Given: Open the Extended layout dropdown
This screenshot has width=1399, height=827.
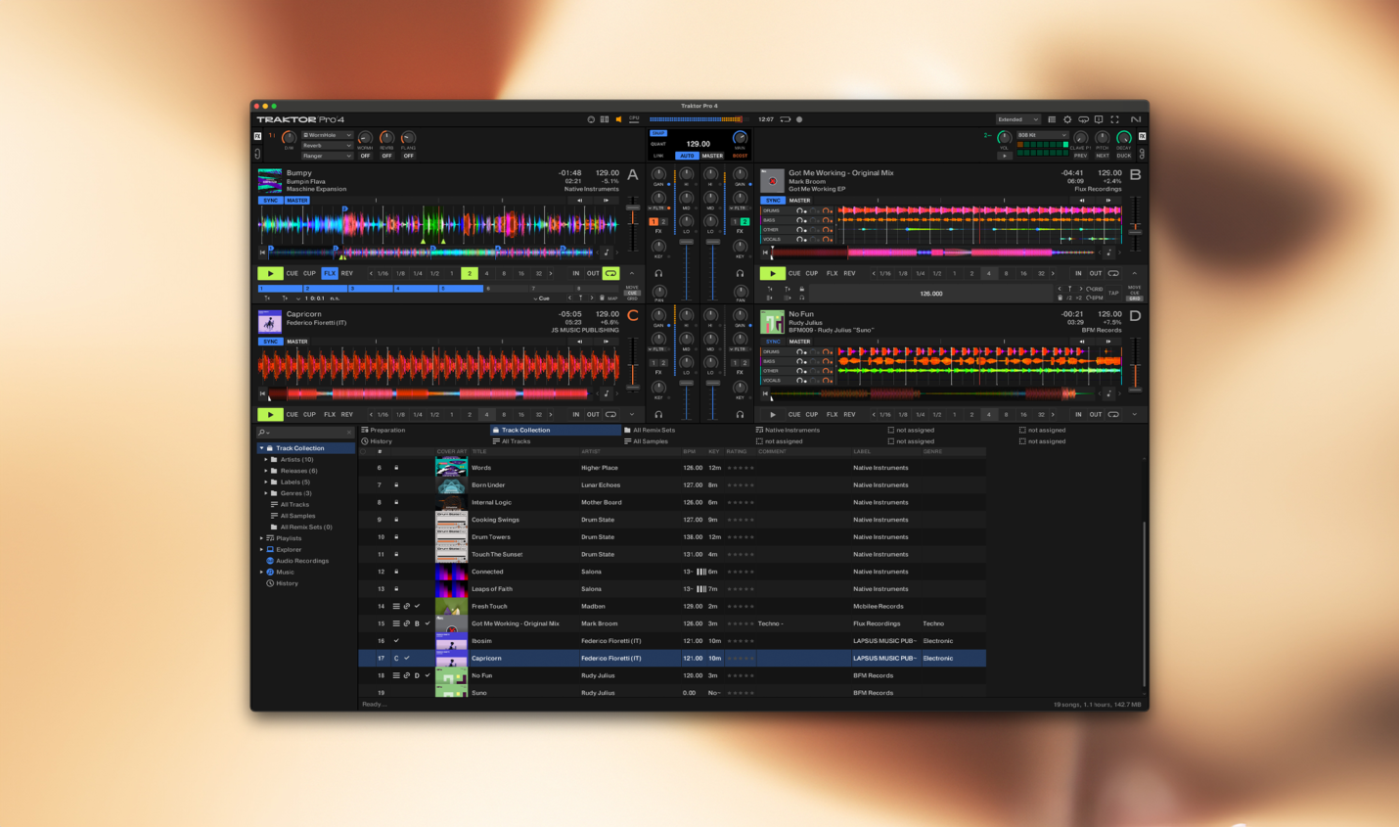Looking at the screenshot, I should click(x=1017, y=118).
